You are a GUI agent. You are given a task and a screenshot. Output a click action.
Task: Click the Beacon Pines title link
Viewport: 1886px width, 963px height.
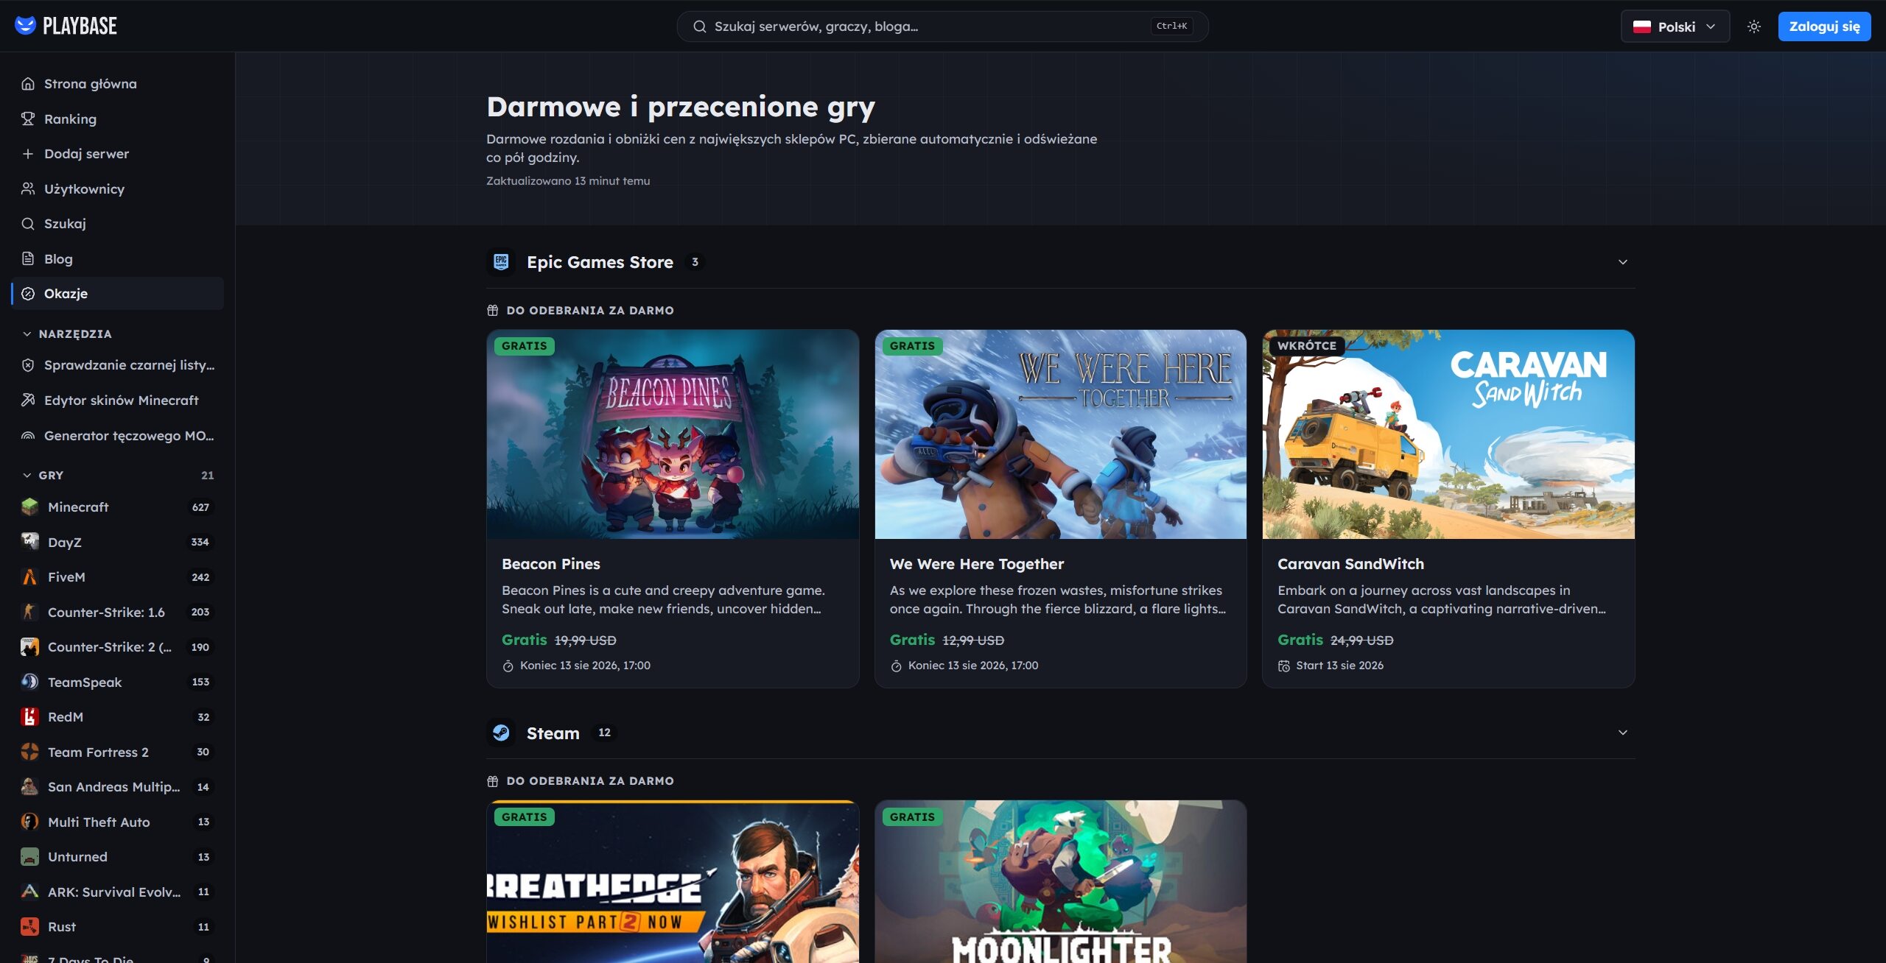point(551,564)
